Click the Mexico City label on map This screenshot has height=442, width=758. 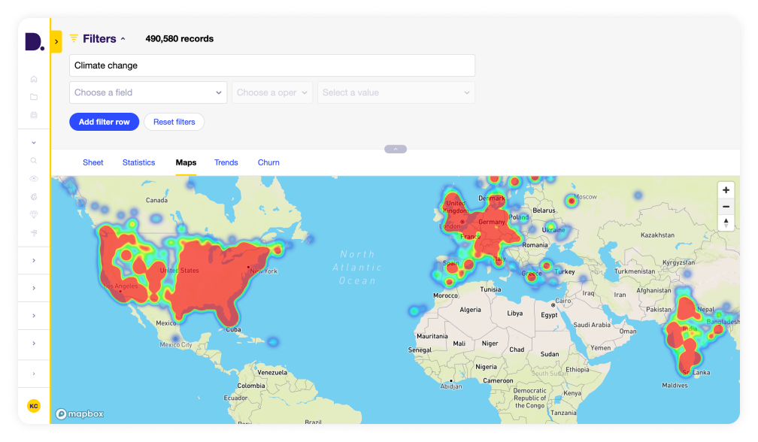point(176,344)
